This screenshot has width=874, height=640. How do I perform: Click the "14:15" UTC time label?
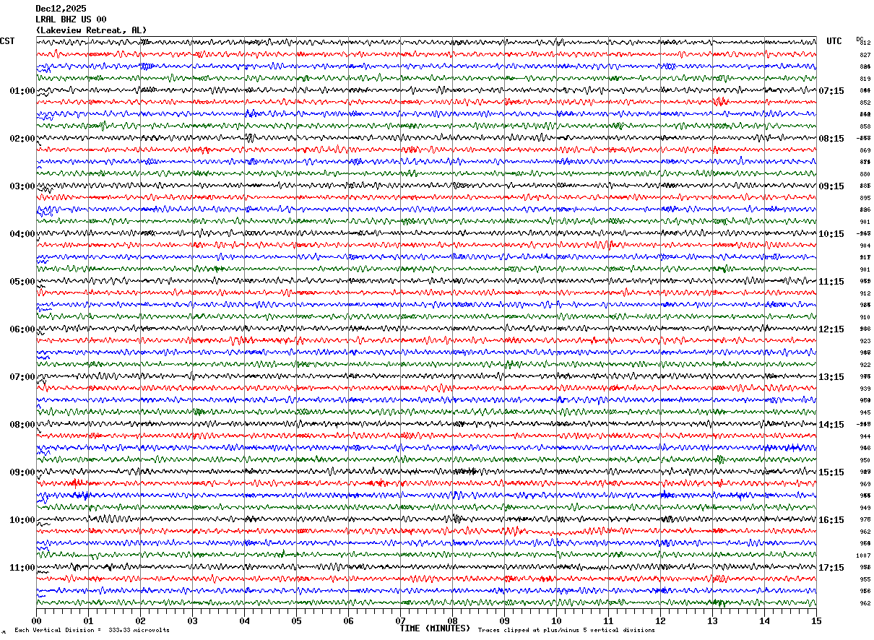tap(831, 425)
